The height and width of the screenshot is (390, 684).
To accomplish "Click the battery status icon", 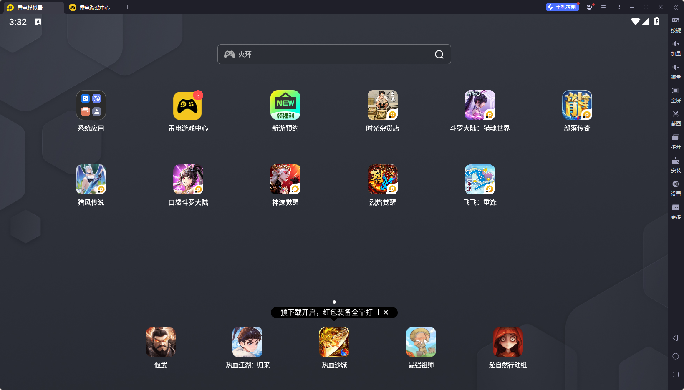I will [656, 21].
